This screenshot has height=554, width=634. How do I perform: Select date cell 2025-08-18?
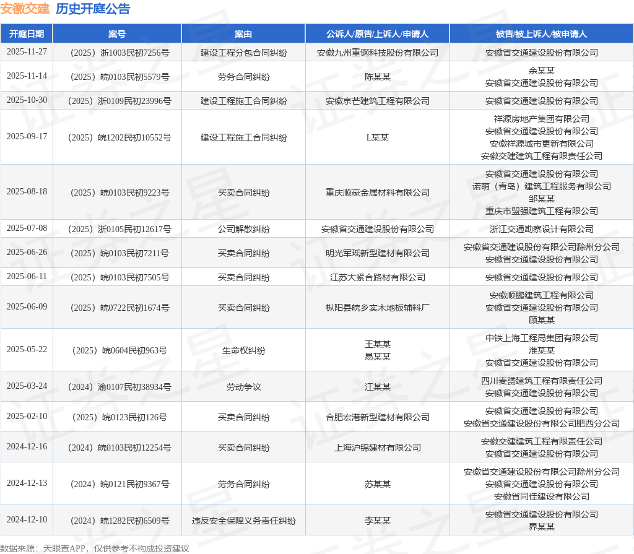(27, 192)
